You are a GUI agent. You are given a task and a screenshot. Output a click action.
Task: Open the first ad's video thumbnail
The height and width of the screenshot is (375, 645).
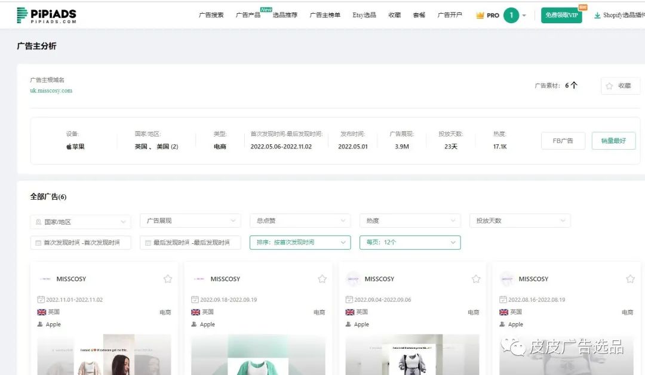(x=104, y=355)
